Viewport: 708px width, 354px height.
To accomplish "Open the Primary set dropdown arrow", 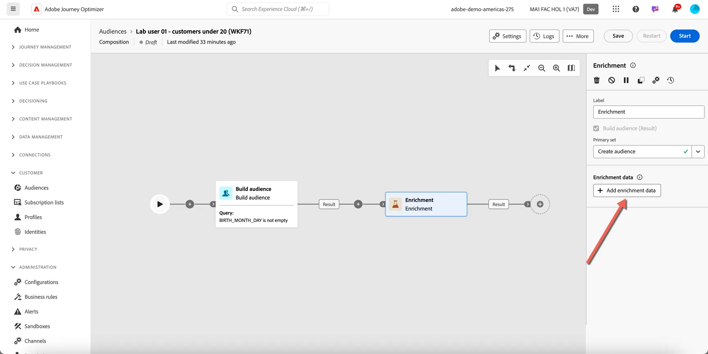I will point(698,152).
